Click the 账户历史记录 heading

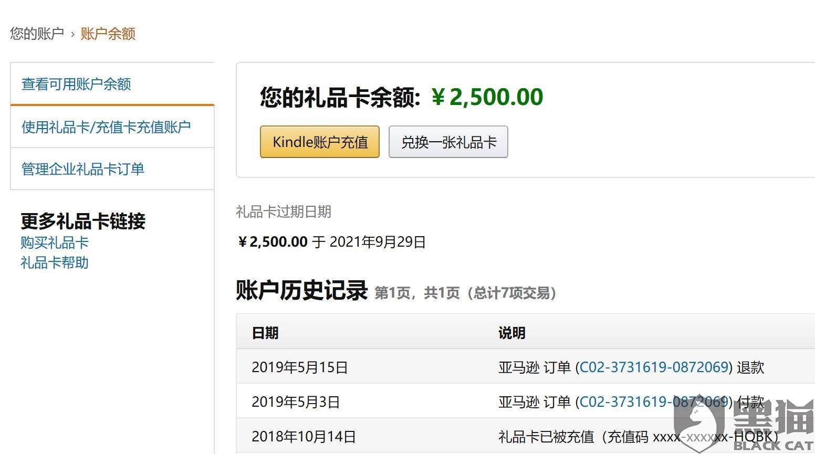click(x=301, y=291)
